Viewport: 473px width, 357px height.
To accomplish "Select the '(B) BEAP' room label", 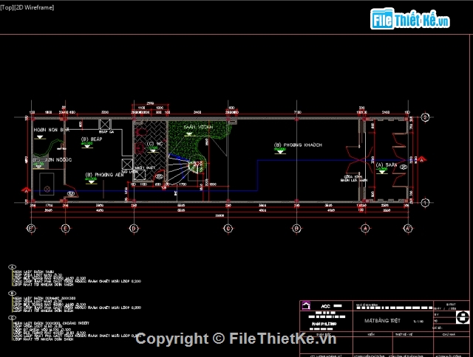I will coord(92,139).
